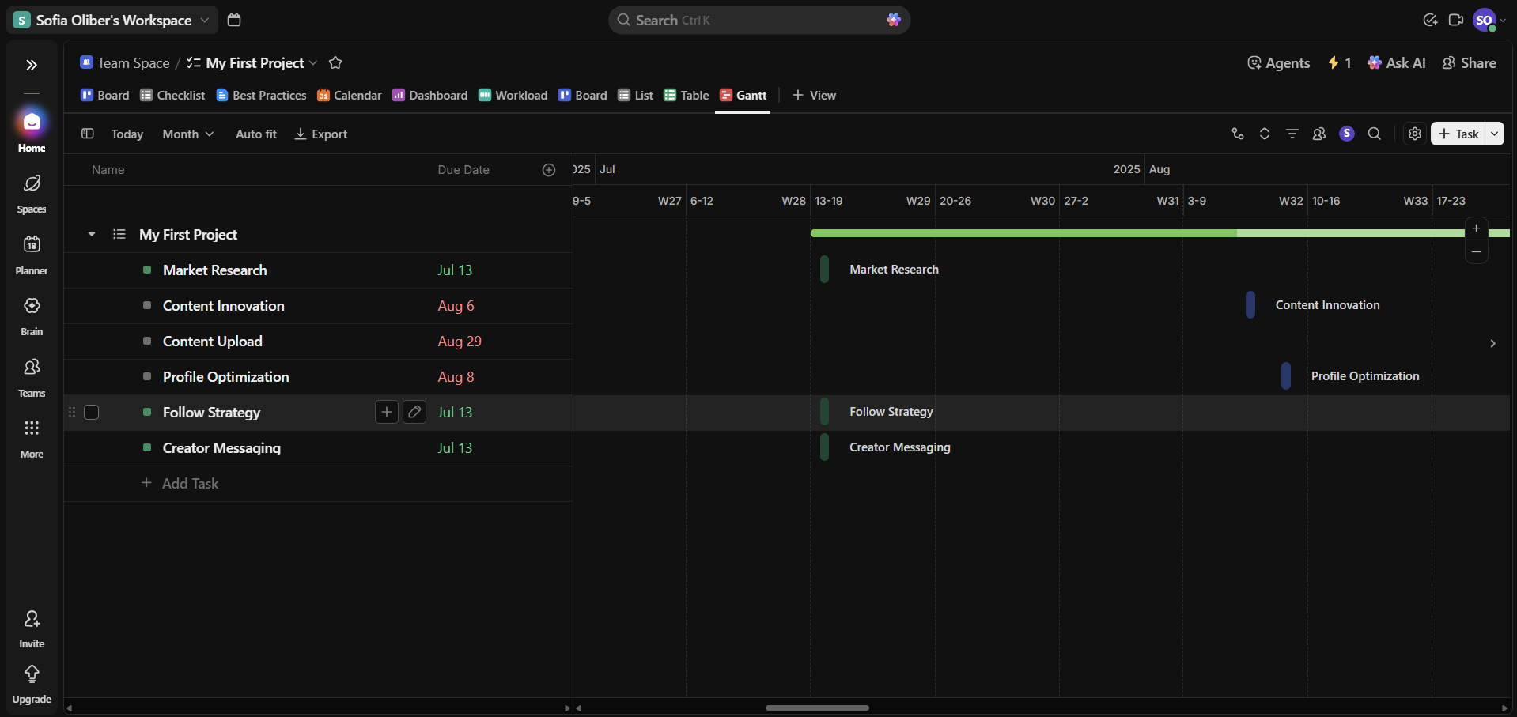Add subtask plus icon on Follow Strategy
This screenshot has height=717, width=1517.
point(386,412)
